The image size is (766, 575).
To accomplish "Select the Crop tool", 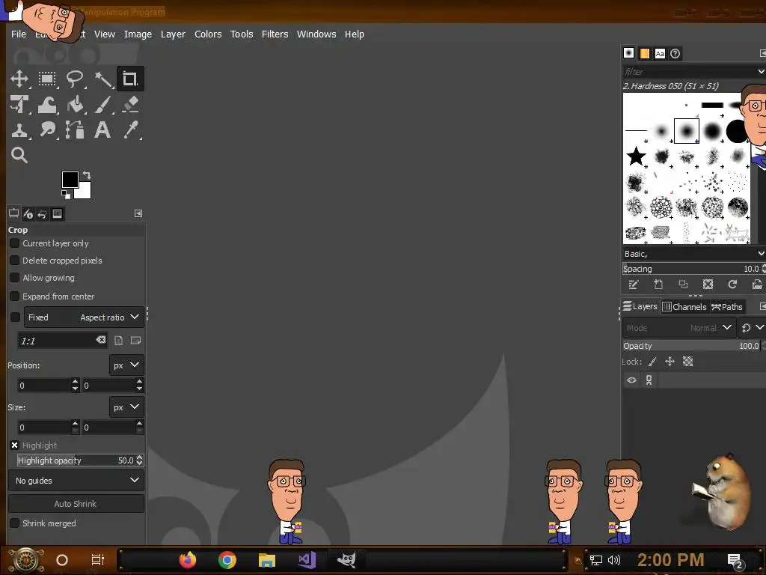I will click(x=130, y=79).
